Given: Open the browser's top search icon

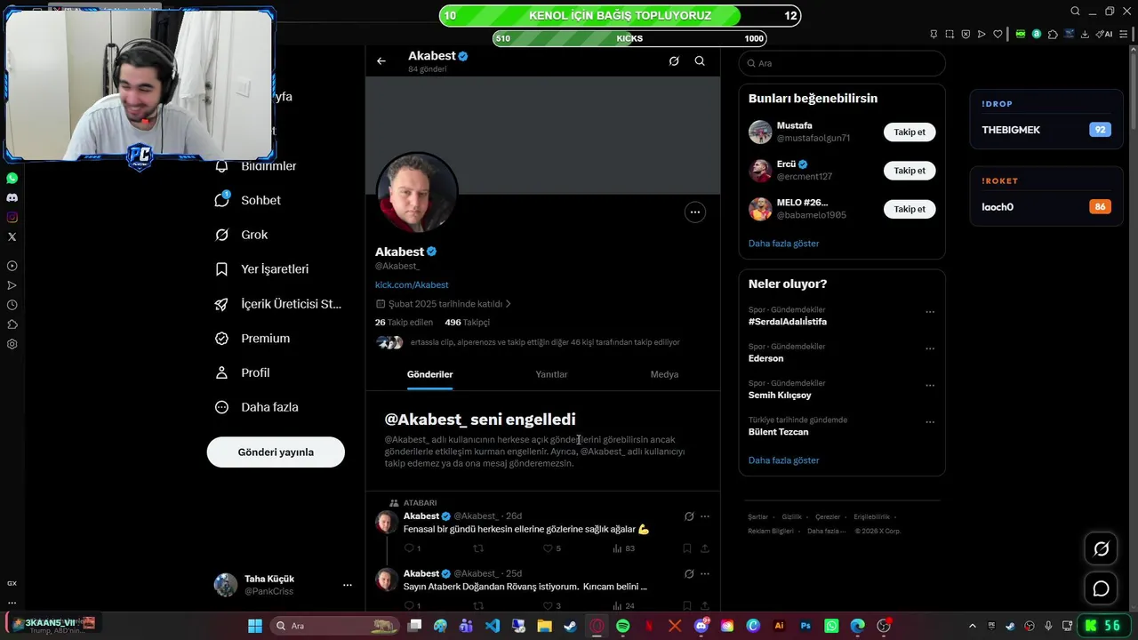Looking at the screenshot, I should click(1075, 12).
